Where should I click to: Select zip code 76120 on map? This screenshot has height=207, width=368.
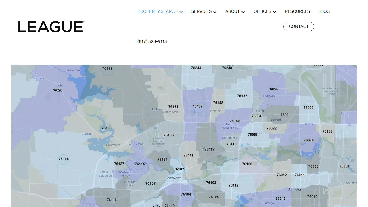click(x=247, y=164)
